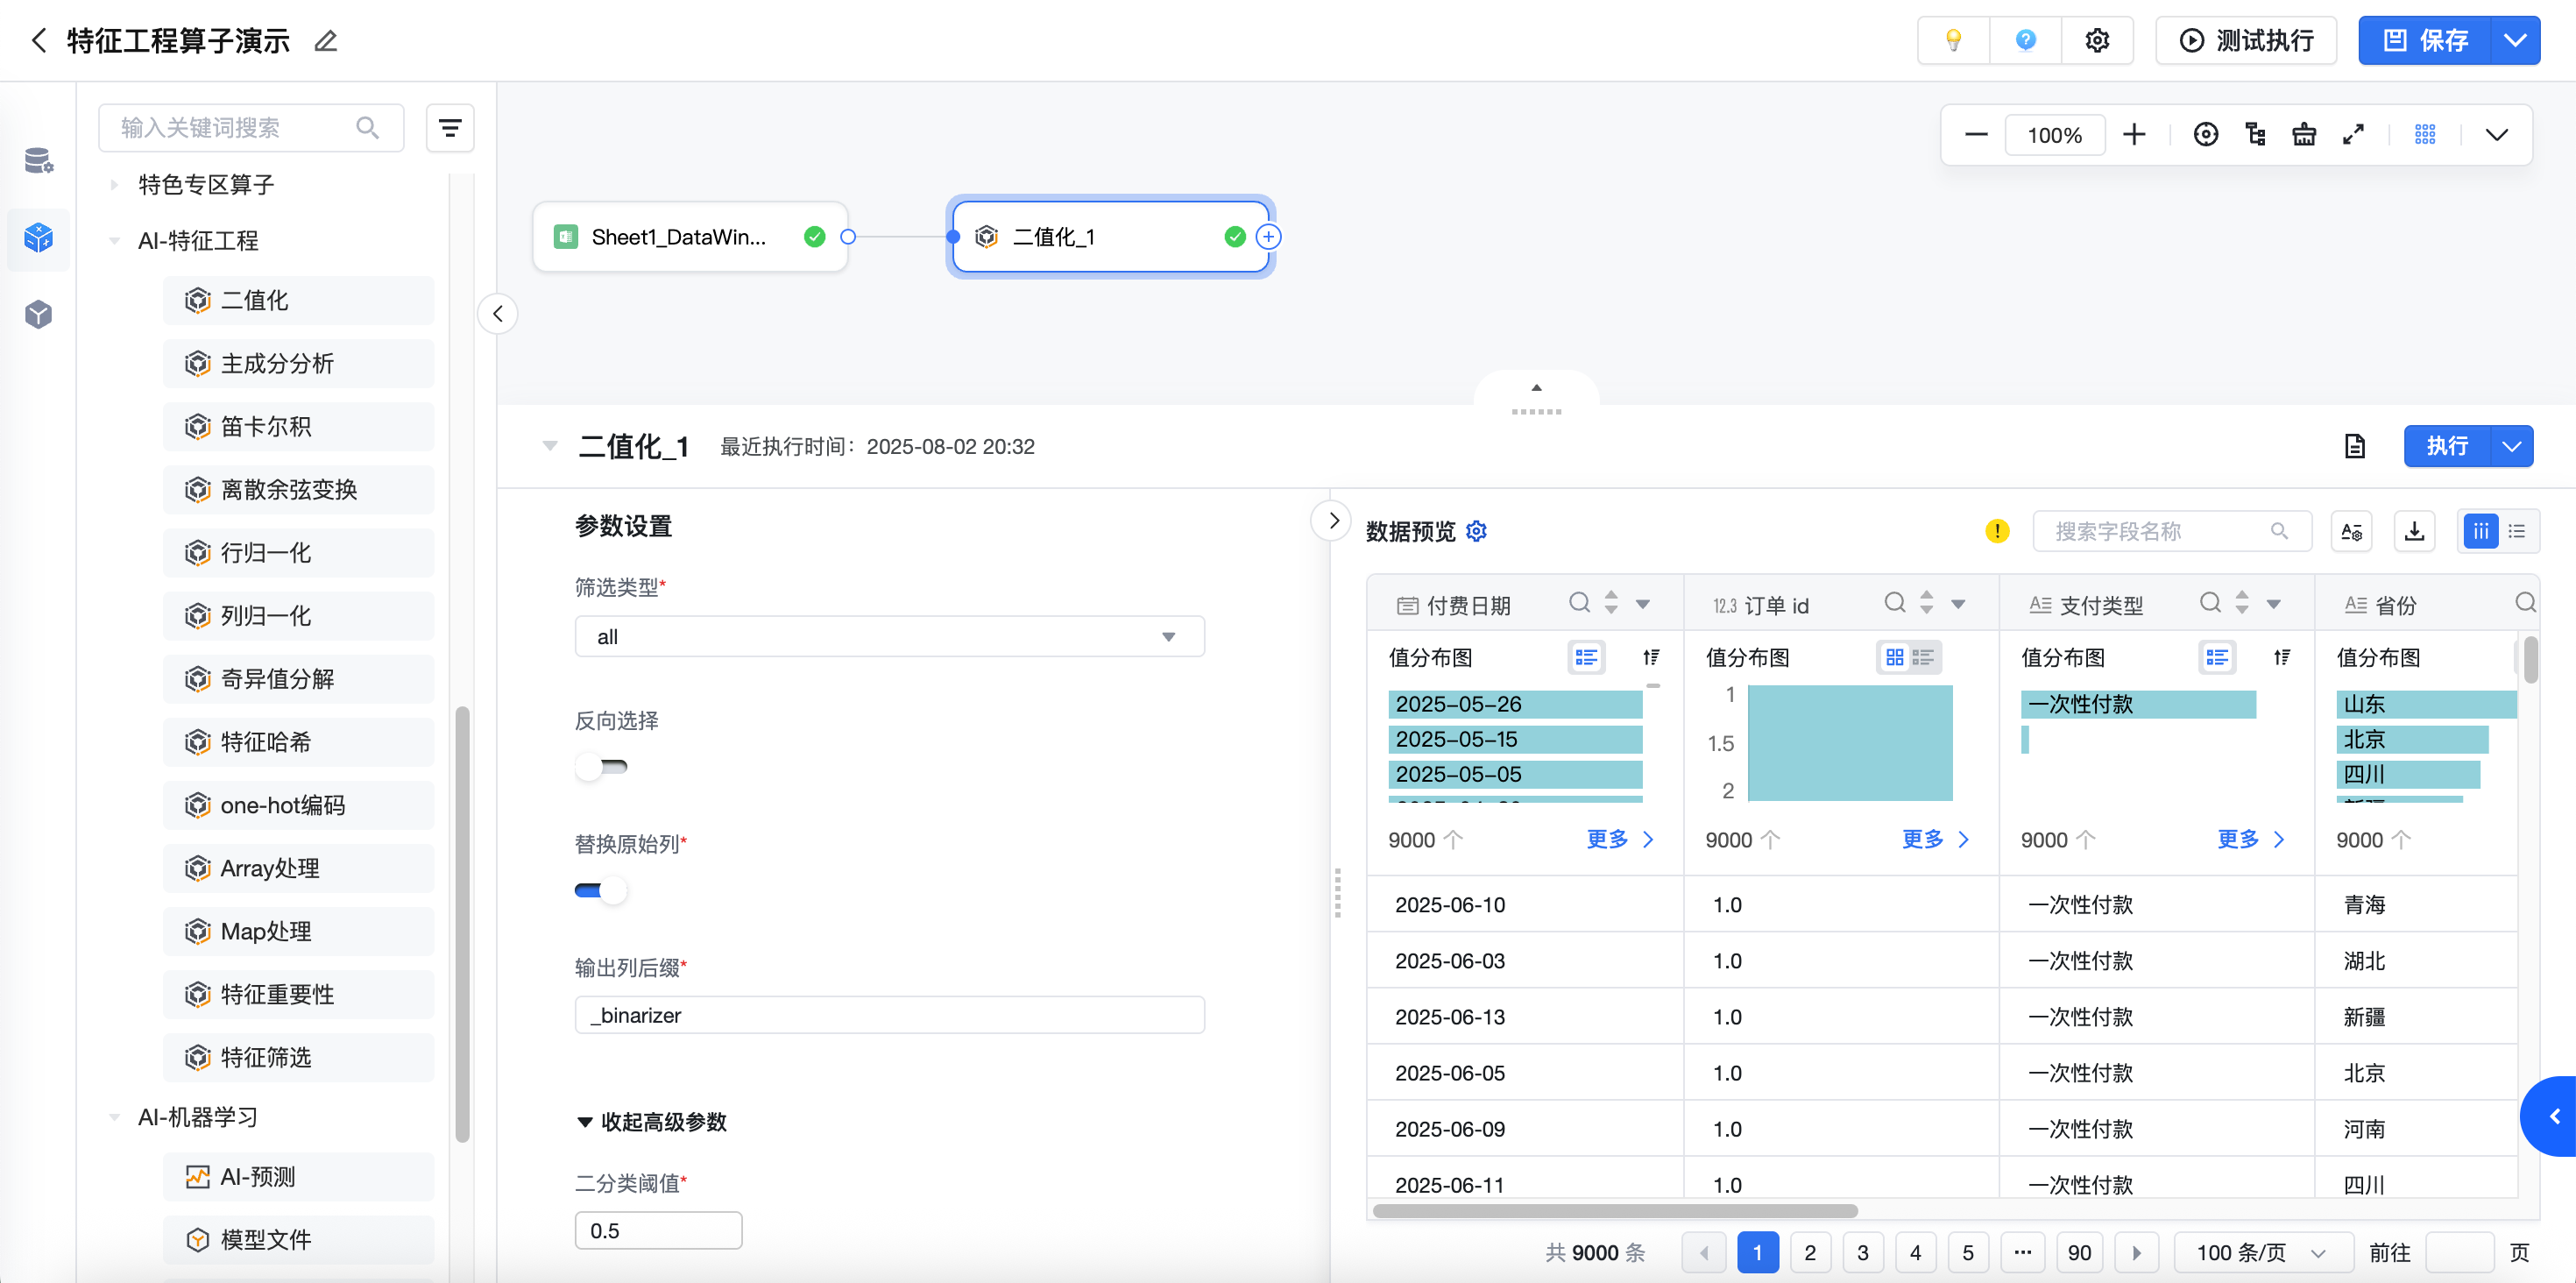This screenshot has height=1283, width=2576.
Task: Go to page 3 of results
Action: (1862, 1253)
